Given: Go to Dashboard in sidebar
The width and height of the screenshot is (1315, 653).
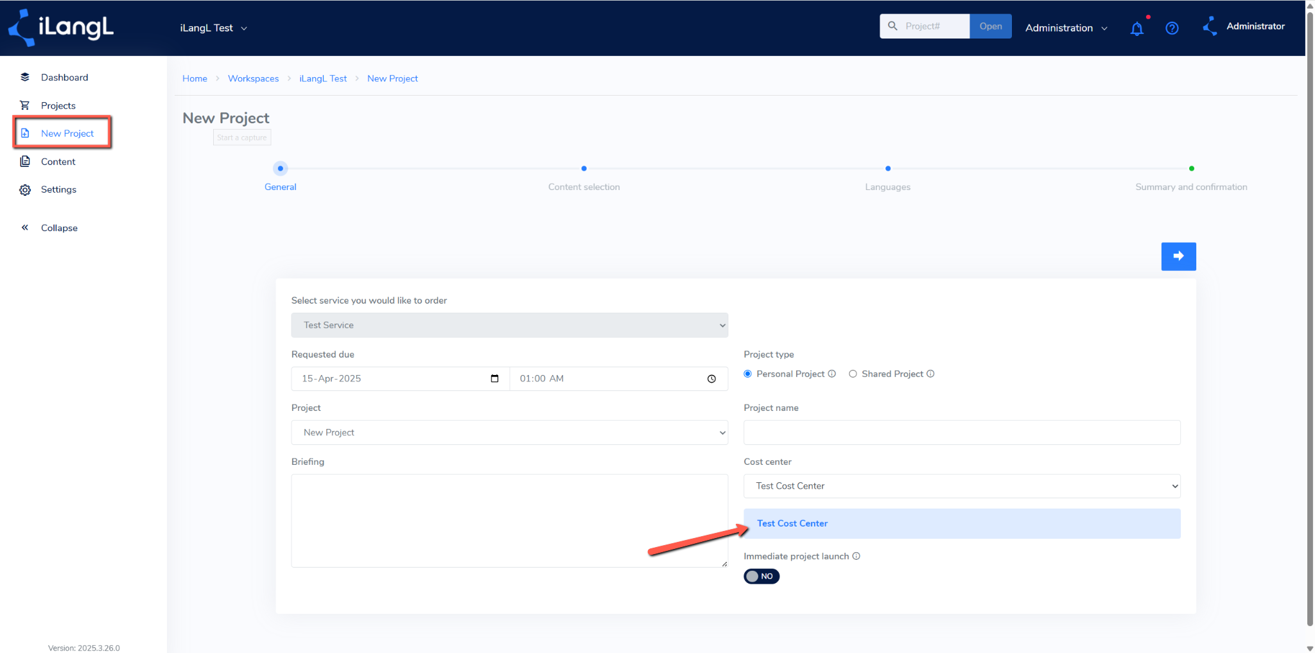Looking at the screenshot, I should [x=65, y=77].
